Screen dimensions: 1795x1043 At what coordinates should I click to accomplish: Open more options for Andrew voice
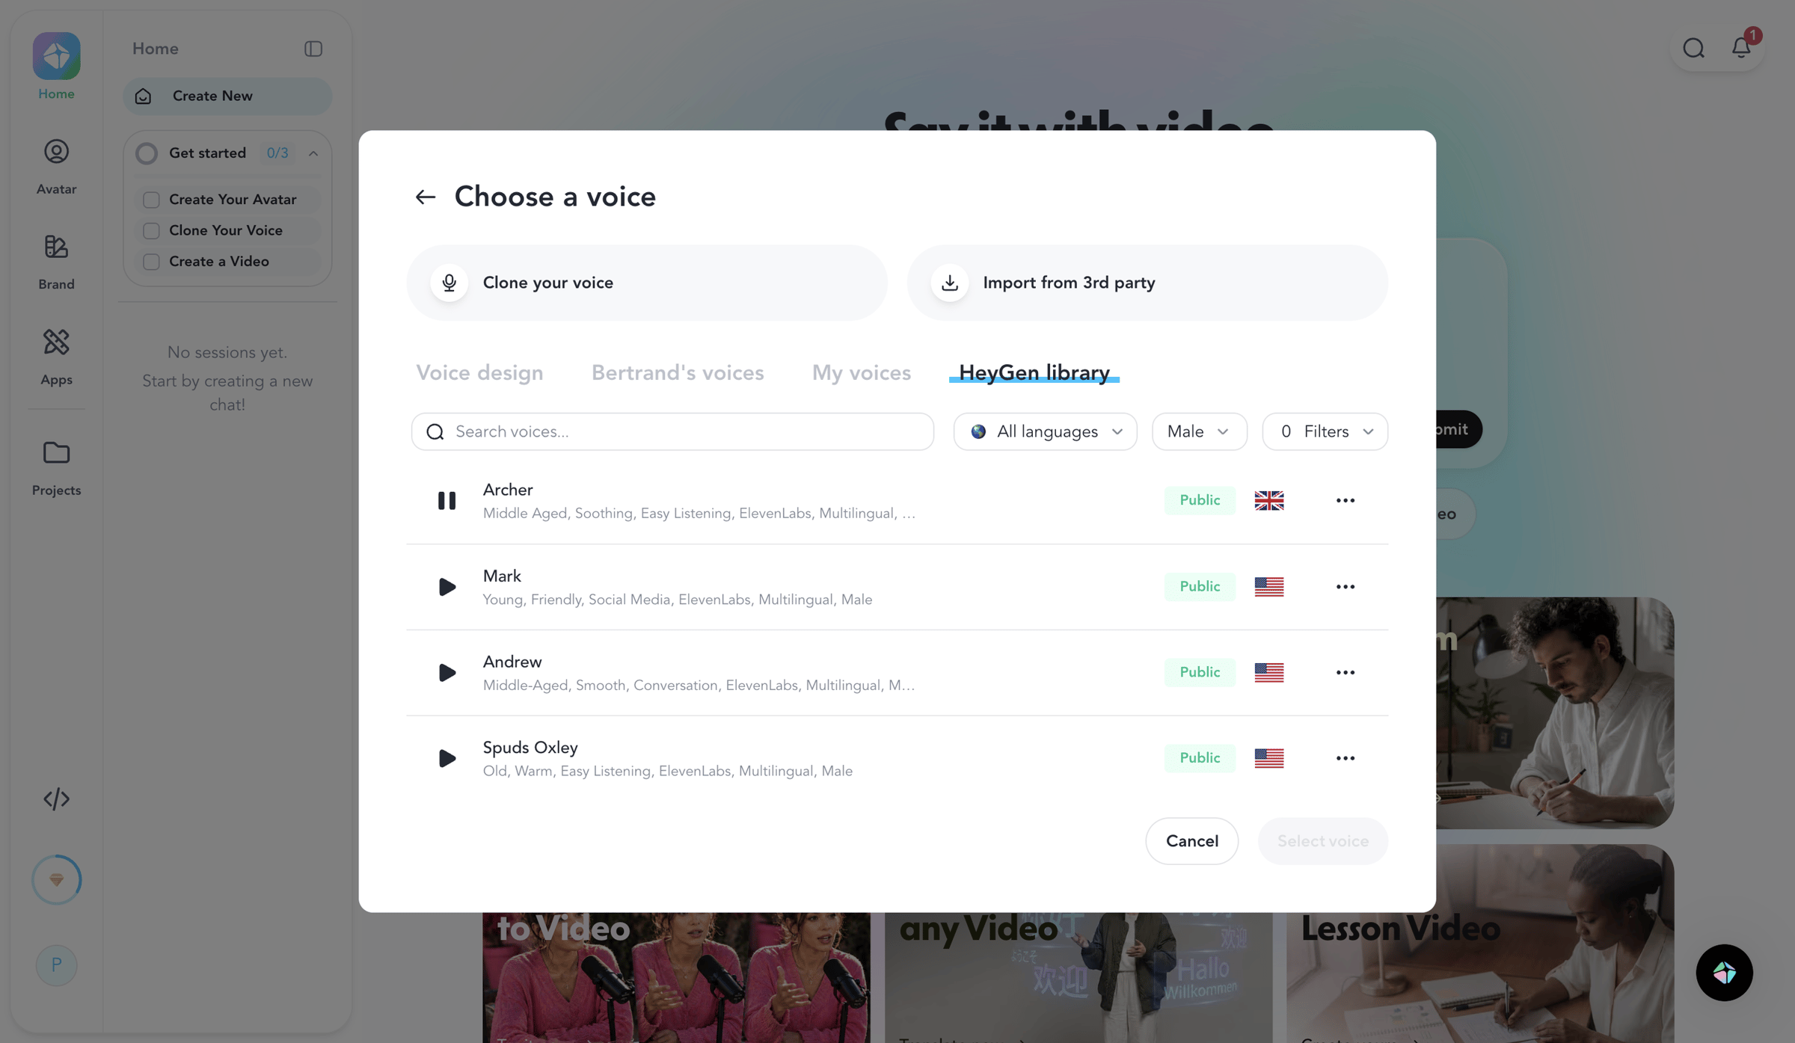[x=1345, y=672]
